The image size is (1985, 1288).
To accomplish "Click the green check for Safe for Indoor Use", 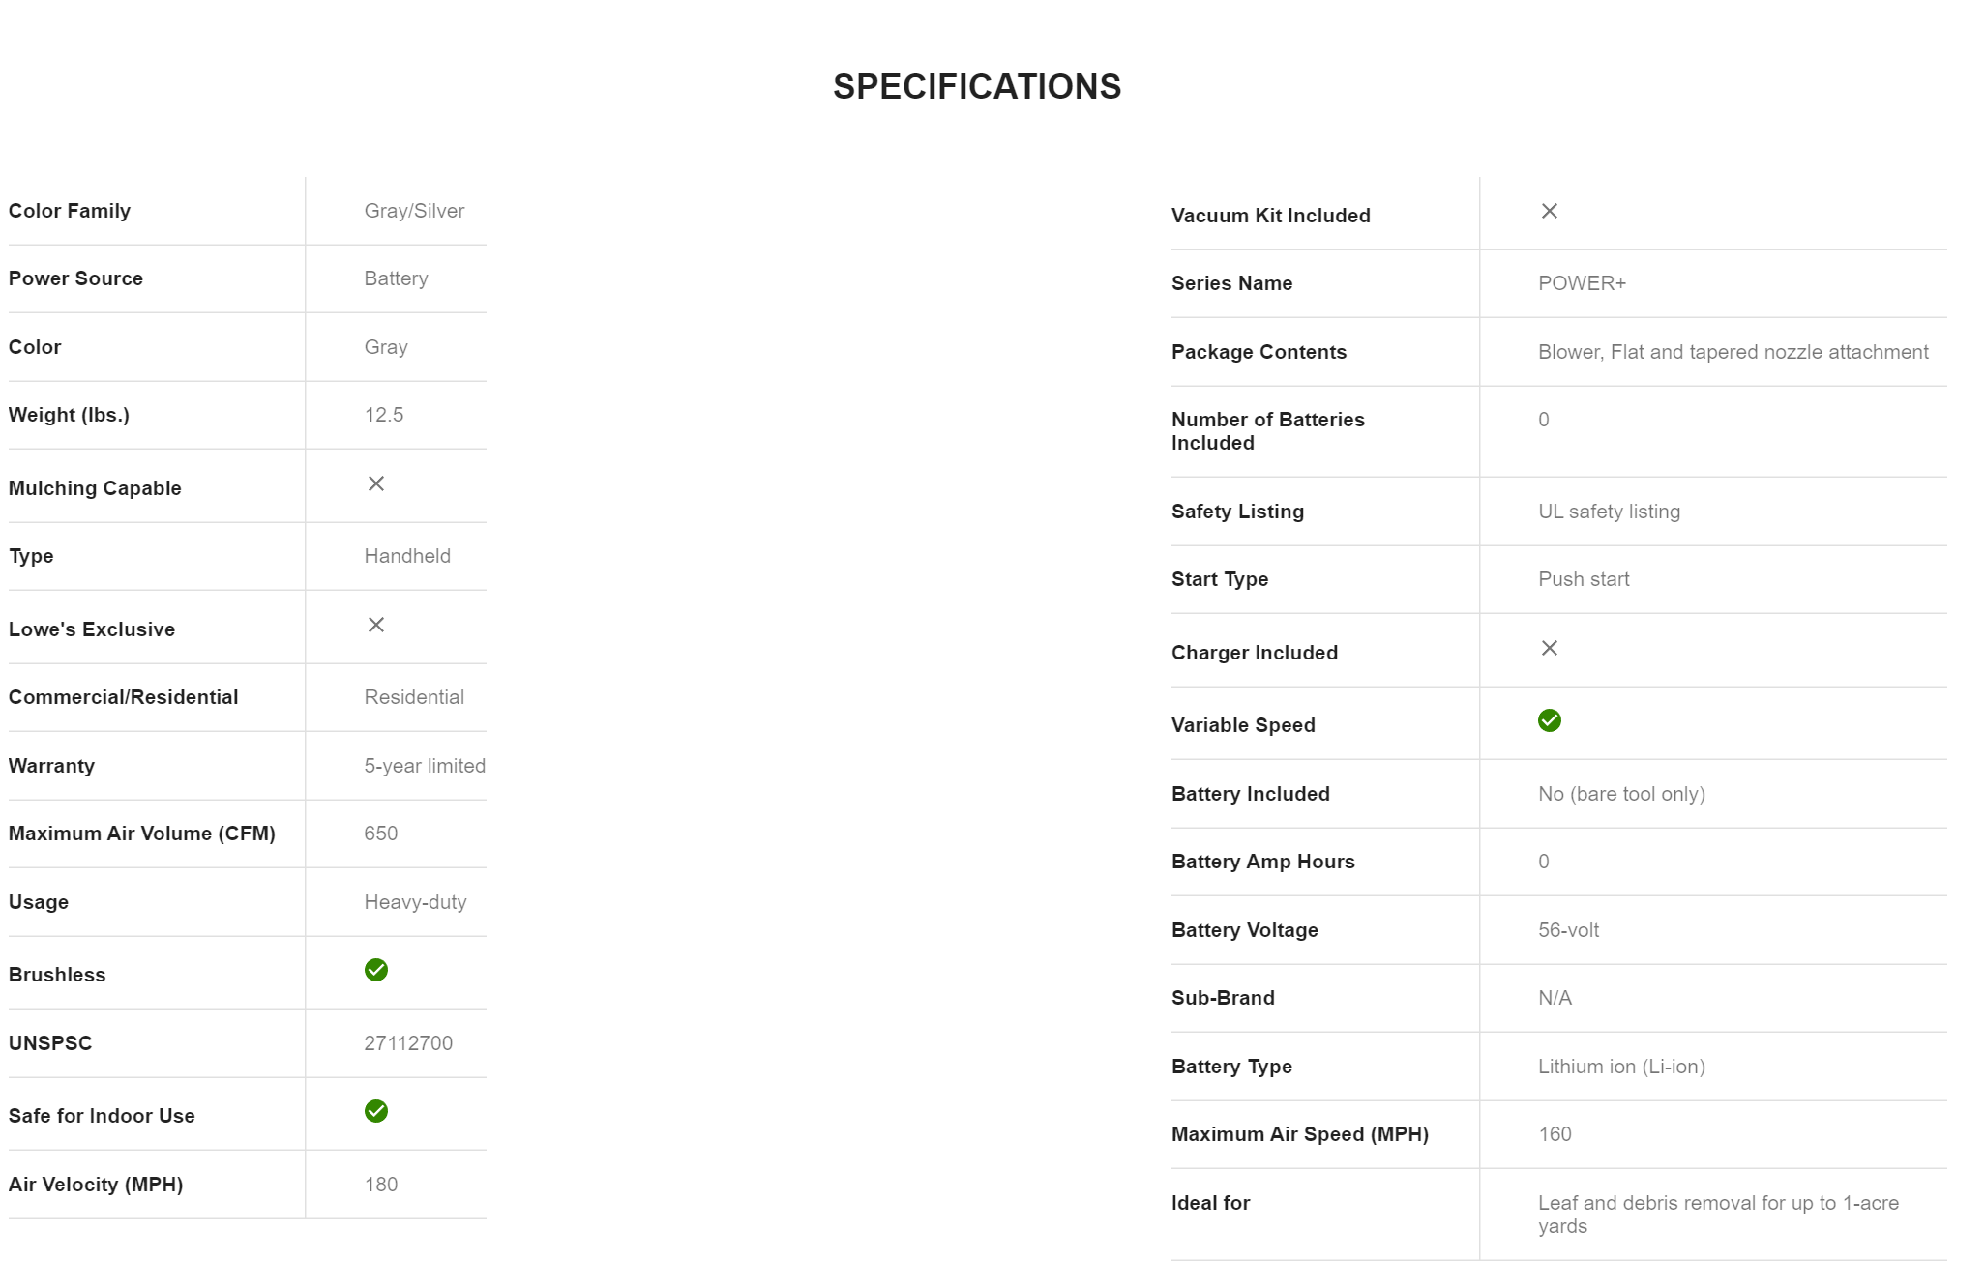I will coord(376,1111).
